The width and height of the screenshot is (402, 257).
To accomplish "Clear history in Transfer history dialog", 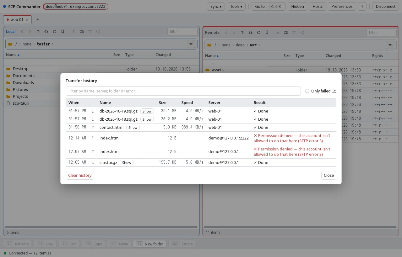I will [80, 175].
